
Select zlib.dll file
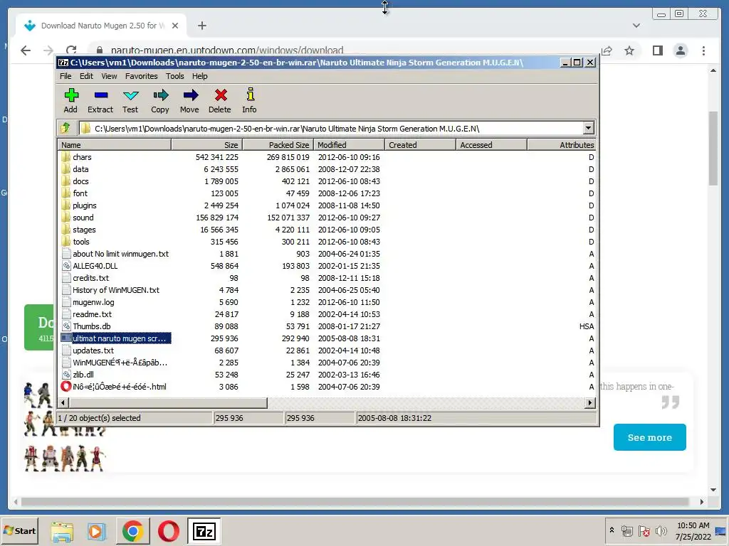pos(326,374)
